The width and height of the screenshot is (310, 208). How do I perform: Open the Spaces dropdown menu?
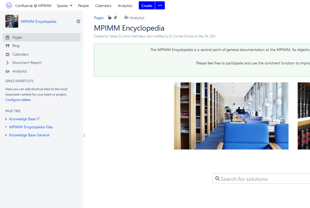[64, 6]
